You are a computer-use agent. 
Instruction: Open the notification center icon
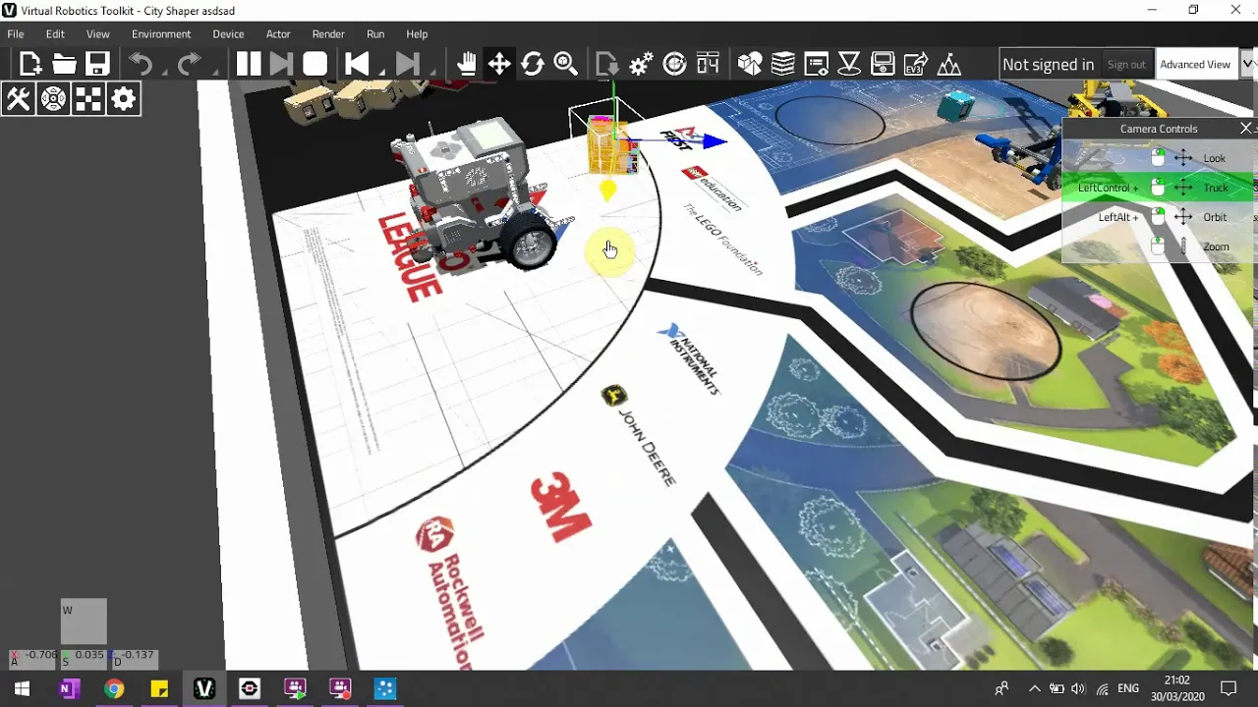point(1228,688)
